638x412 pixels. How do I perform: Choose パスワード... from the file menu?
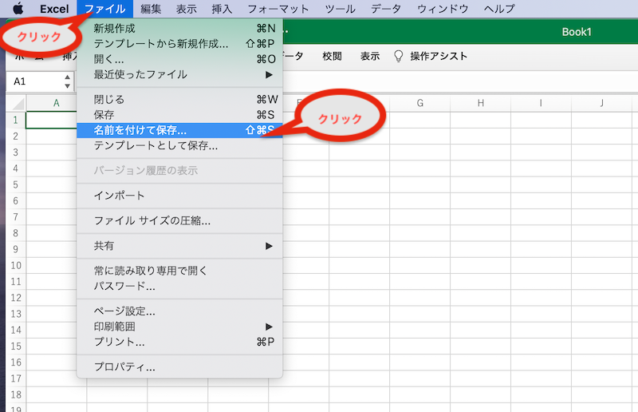pyautogui.click(x=179, y=286)
